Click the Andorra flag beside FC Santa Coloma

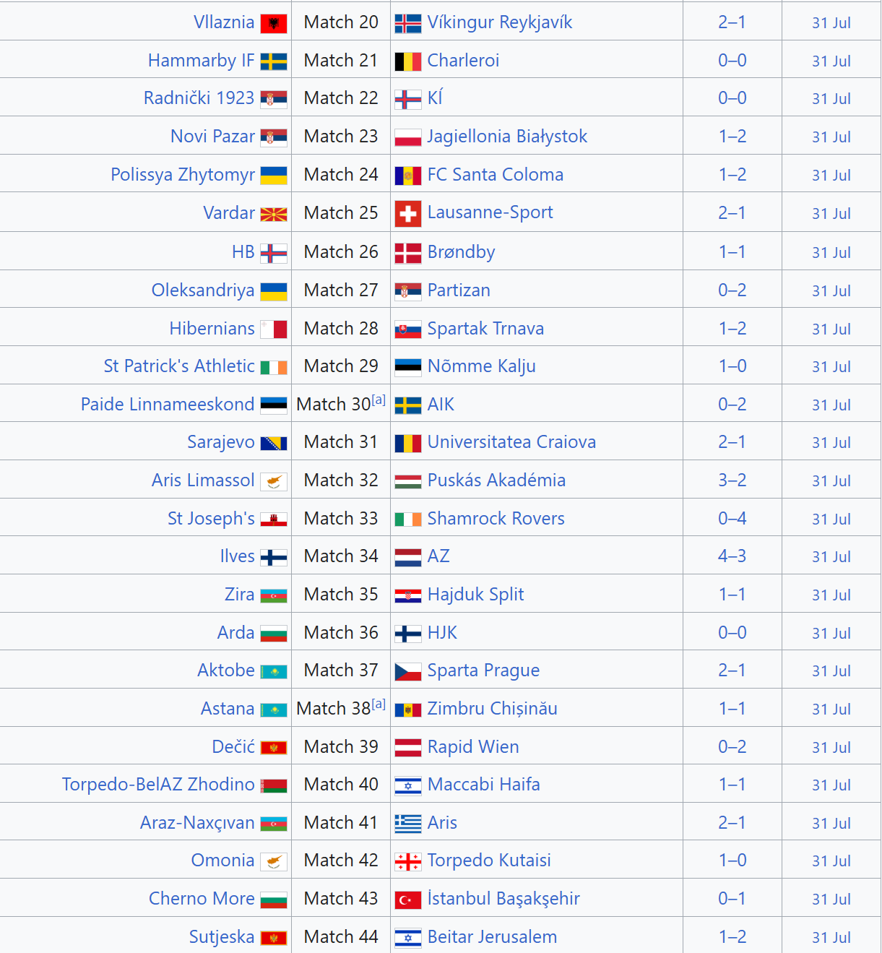tap(408, 176)
